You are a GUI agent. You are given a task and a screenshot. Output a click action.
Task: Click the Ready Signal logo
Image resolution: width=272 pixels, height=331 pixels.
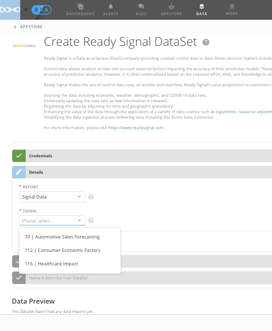pyautogui.click(x=24, y=45)
